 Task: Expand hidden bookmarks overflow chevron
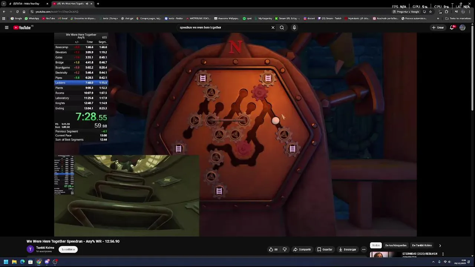[438, 18]
